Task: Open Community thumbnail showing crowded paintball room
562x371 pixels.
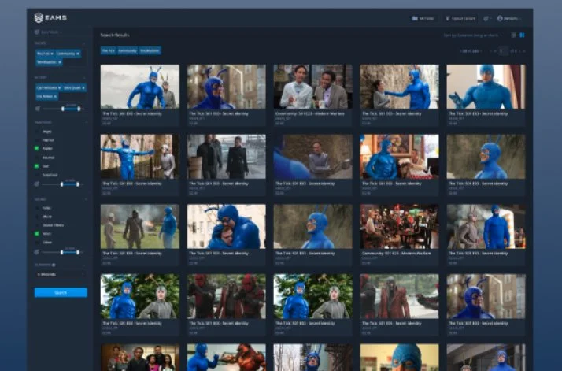Action: pyautogui.click(x=399, y=227)
